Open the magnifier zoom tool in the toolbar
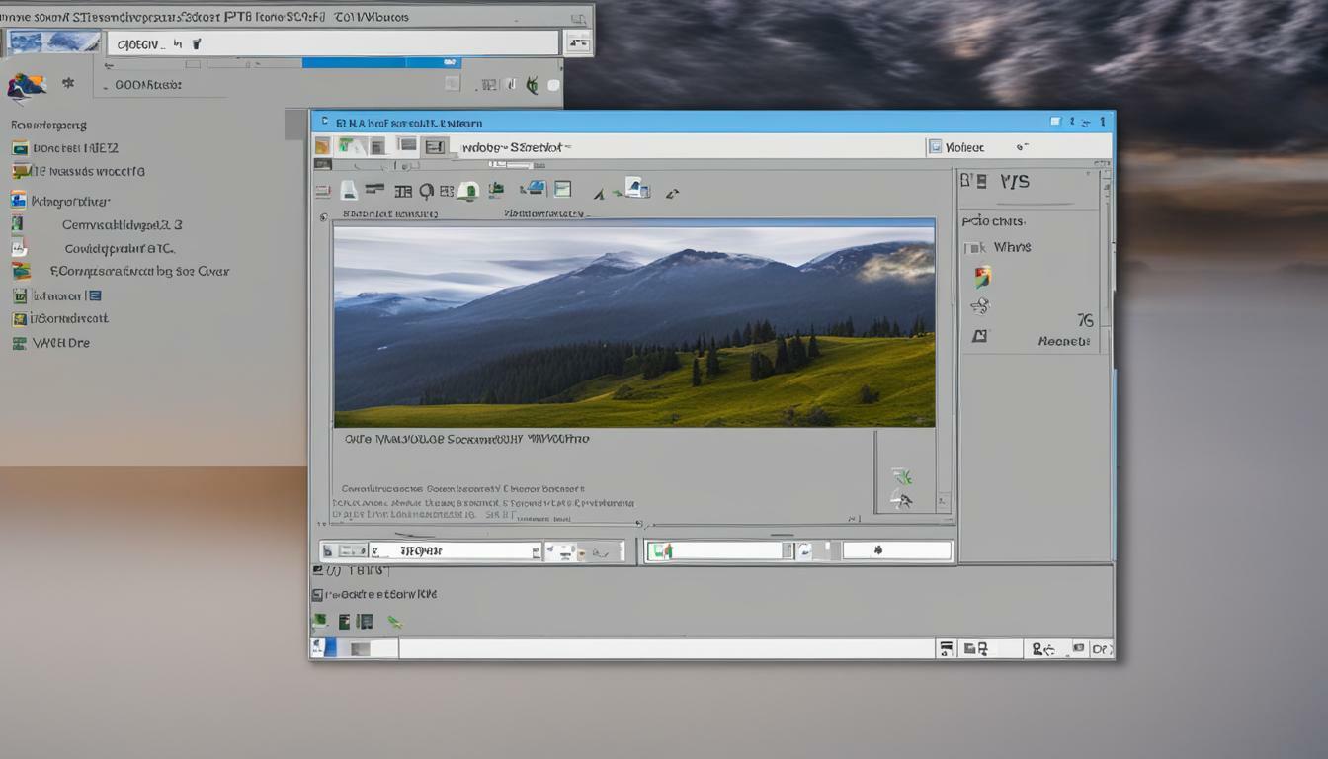1328x759 pixels. (426, 191)
